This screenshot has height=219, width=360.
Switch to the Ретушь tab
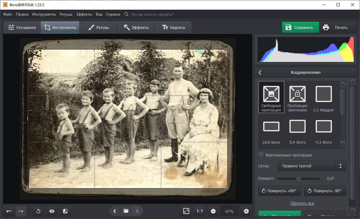[x=98, y=27]
